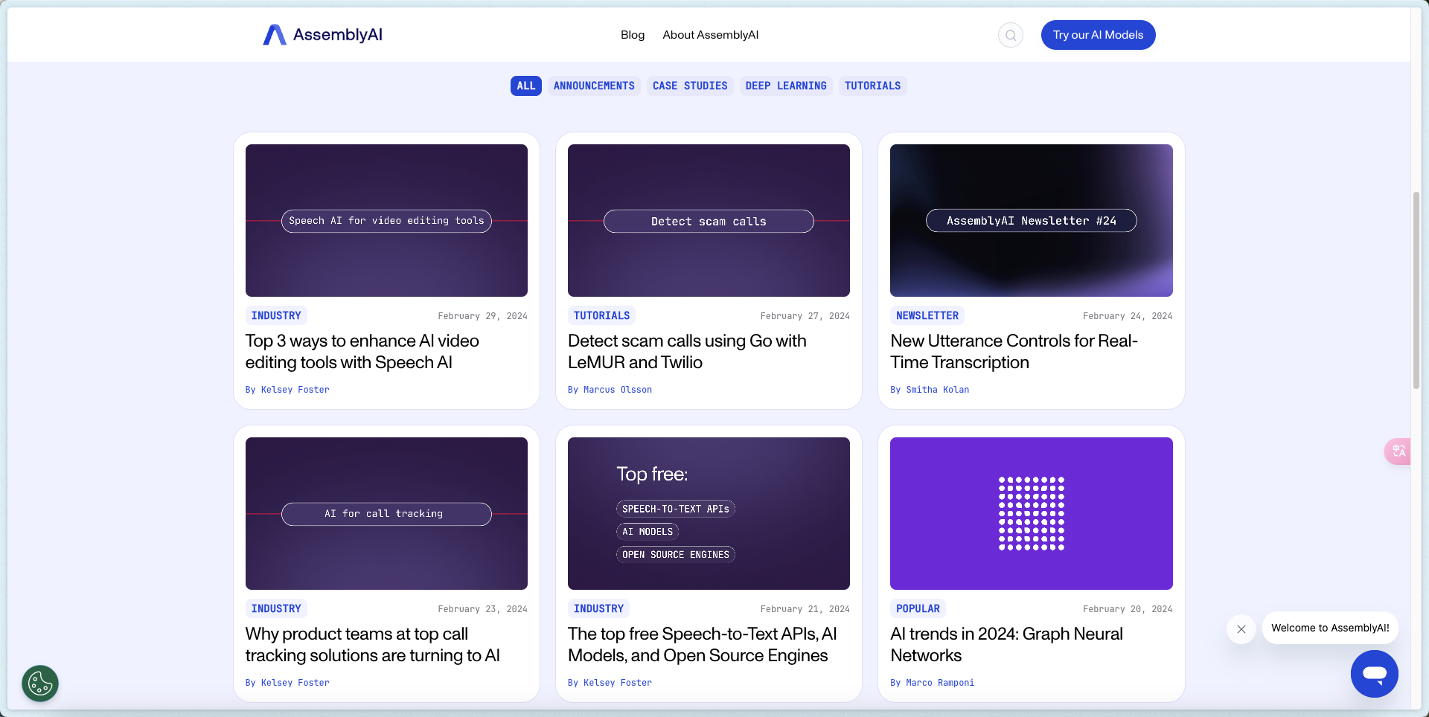Viewport: 1429px width, 717px height.
Task: Click the Welcome to AssemblyAI! chat message
Action: 1330,628
